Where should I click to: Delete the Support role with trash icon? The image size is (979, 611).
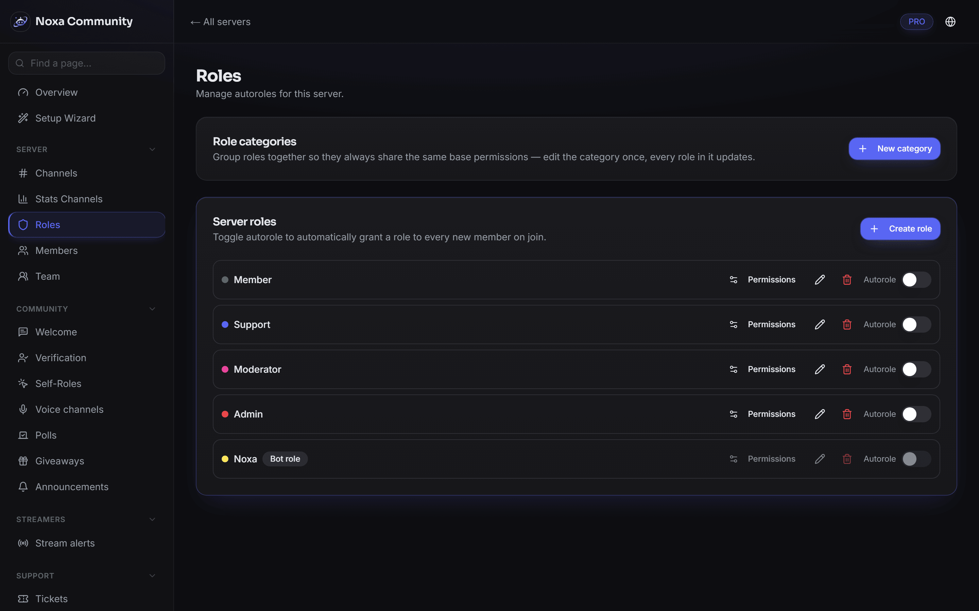(x=847, y=325)
